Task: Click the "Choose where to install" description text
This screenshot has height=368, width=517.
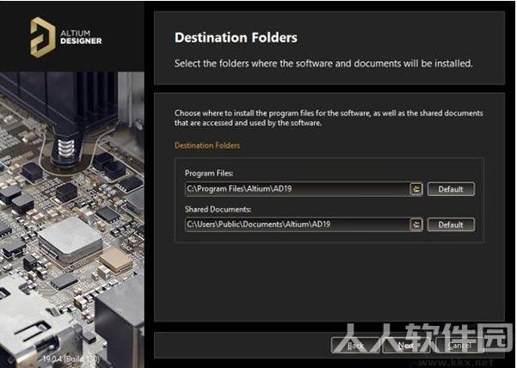Action: pyautogui.click(x=329, y=118)
